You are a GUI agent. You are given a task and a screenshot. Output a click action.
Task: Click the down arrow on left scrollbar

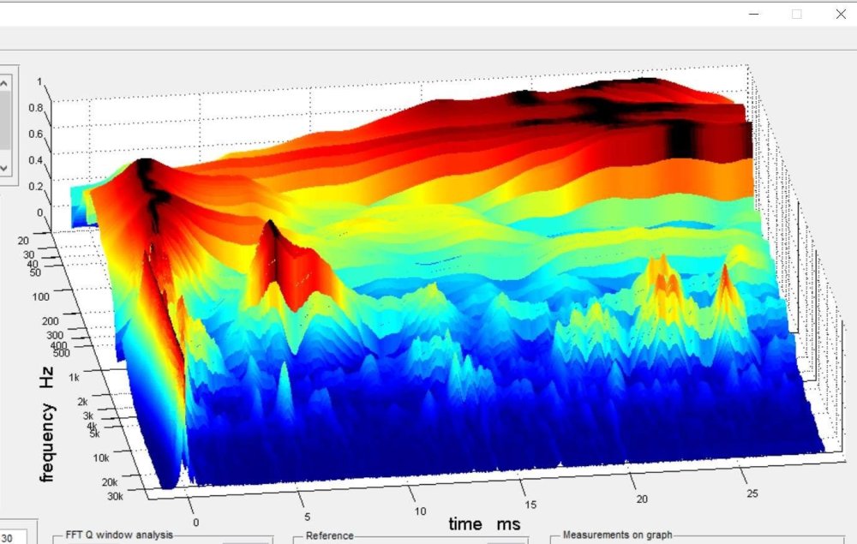click(4, 167)
